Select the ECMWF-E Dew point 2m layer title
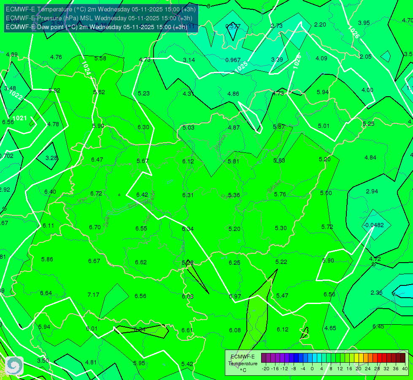Image resolution: width=413 pixels, height=380 pixels. click(97, 27)
